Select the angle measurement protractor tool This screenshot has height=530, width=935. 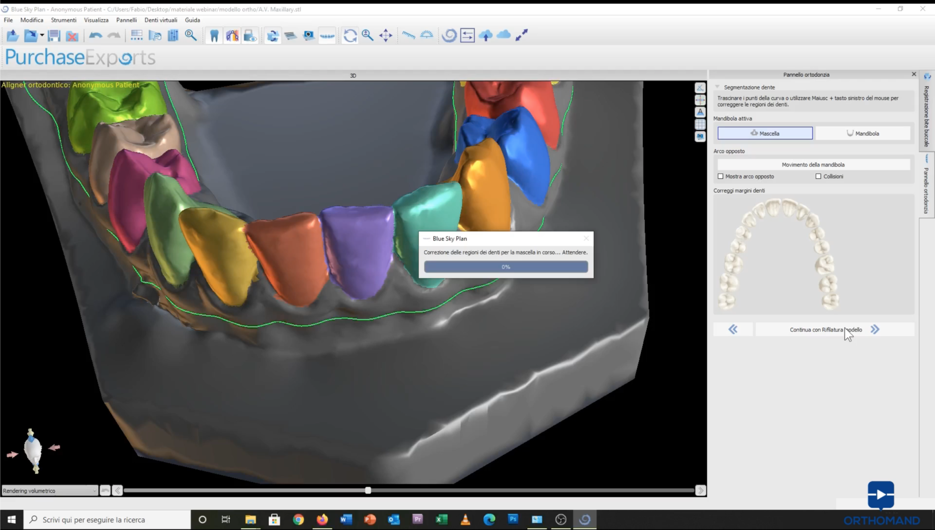click(426, 35)
